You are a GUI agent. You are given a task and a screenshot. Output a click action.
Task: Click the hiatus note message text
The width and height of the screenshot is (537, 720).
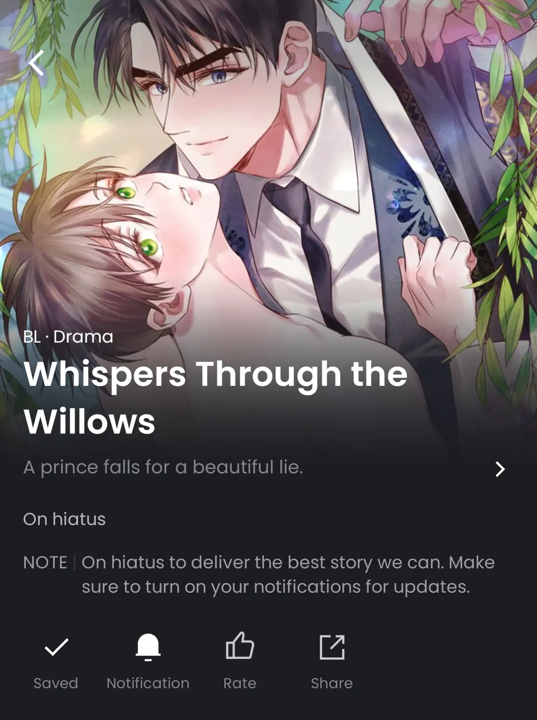click(x=288, y=574)
